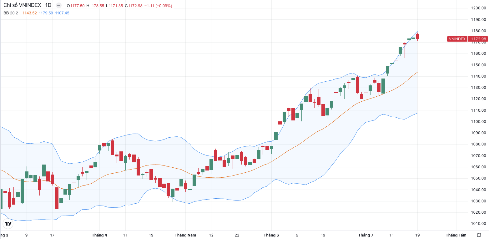Viewport: 489px width, 239px height.
Task: Open the BB 20 2 indicator legend
Action: [x=11, y=13]
